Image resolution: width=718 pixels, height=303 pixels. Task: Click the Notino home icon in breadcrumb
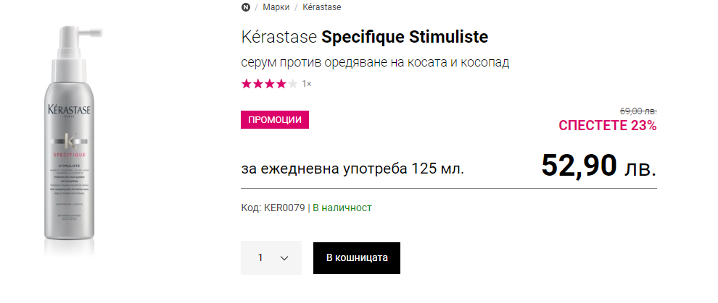pyautogui.click(x=245, y=7)
